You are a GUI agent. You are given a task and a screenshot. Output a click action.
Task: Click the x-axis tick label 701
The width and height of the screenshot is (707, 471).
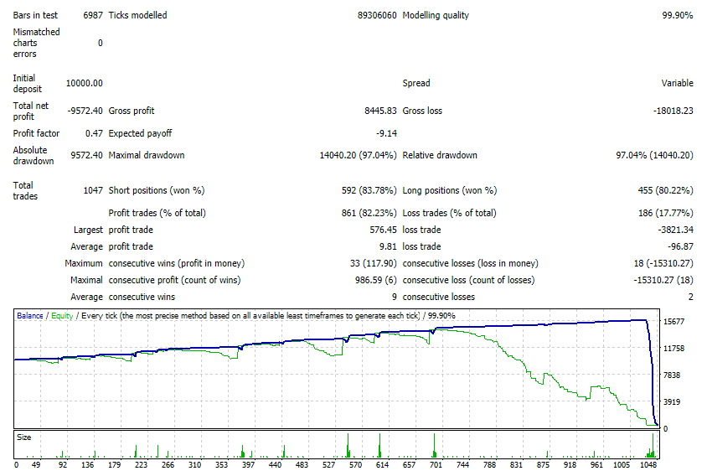tap(436, 464)
